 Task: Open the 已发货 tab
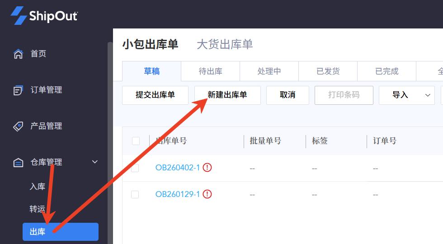[328, 71]
